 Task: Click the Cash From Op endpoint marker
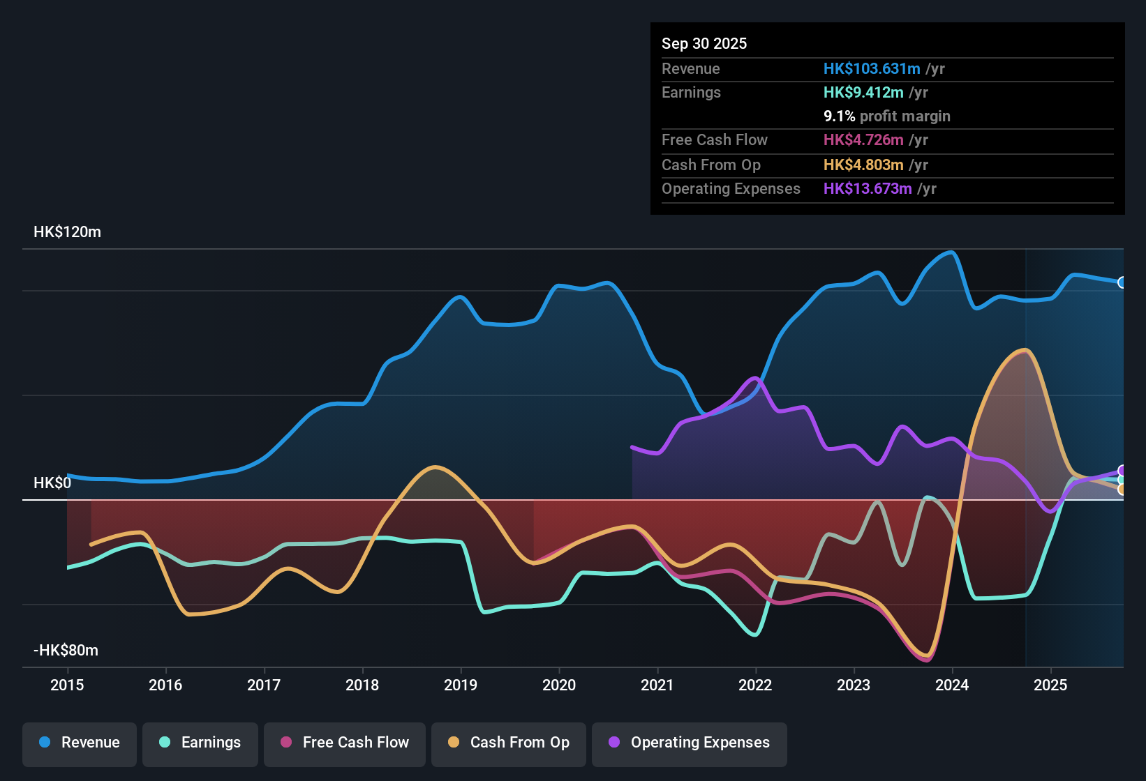pyautogui.click(x=1122, y=490)
